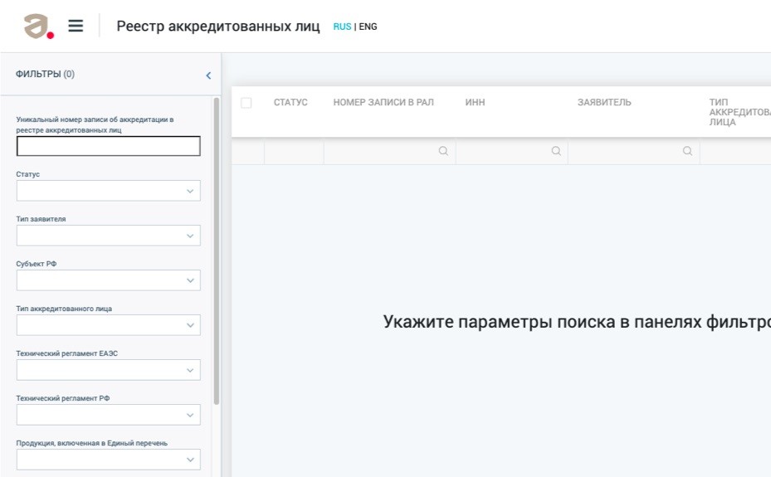
Task: Sort by ТИП АККРЕДИТОВАННОГО ЛИЦА header
Action: tap(739, 112)
